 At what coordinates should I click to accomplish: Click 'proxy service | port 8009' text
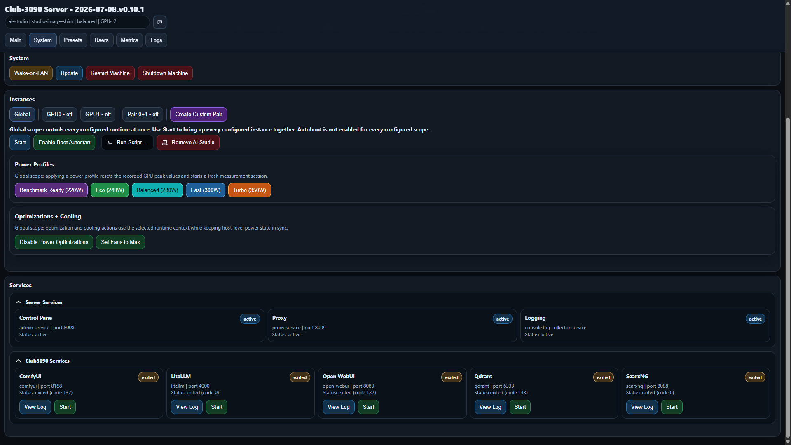(299, 328)
